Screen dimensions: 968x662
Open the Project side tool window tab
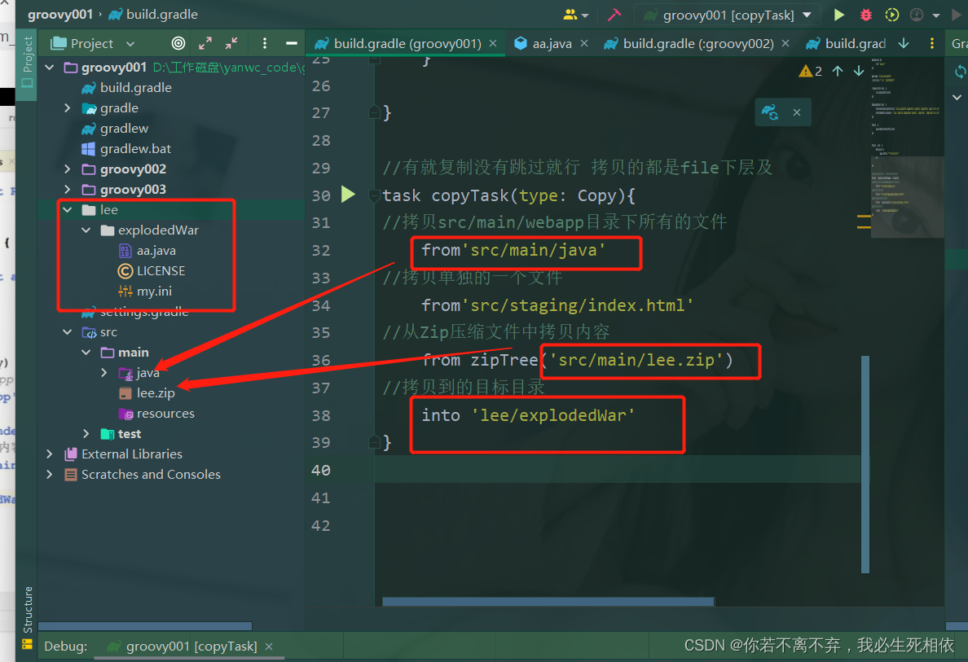coord(27,63)
